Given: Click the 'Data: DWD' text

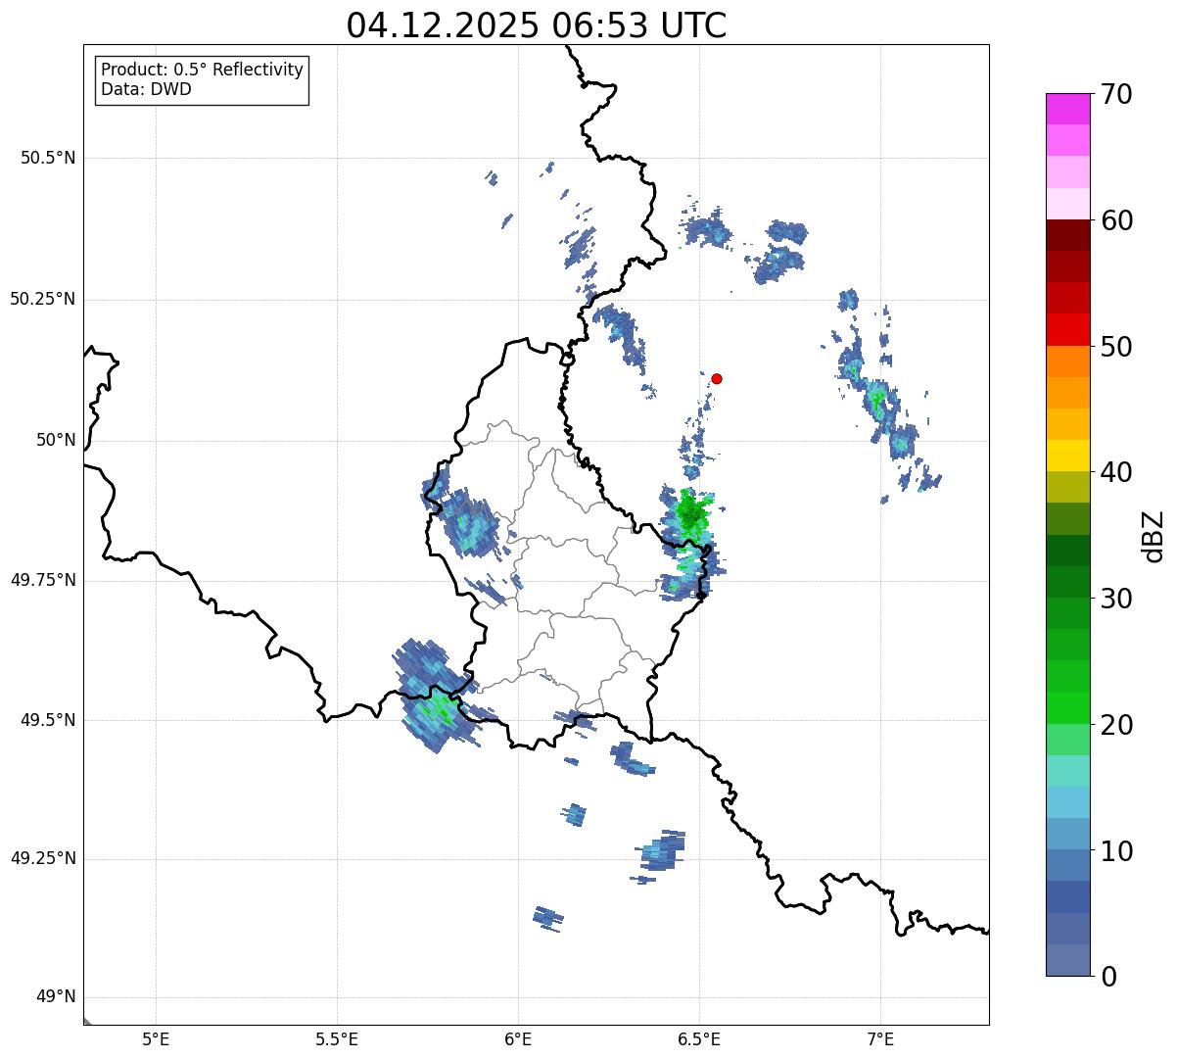Looking at the screenshot, I should click(x=146, y=89).
